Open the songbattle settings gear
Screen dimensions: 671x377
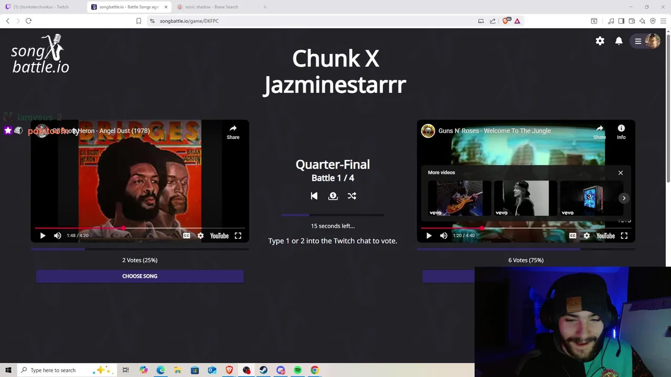600,41
